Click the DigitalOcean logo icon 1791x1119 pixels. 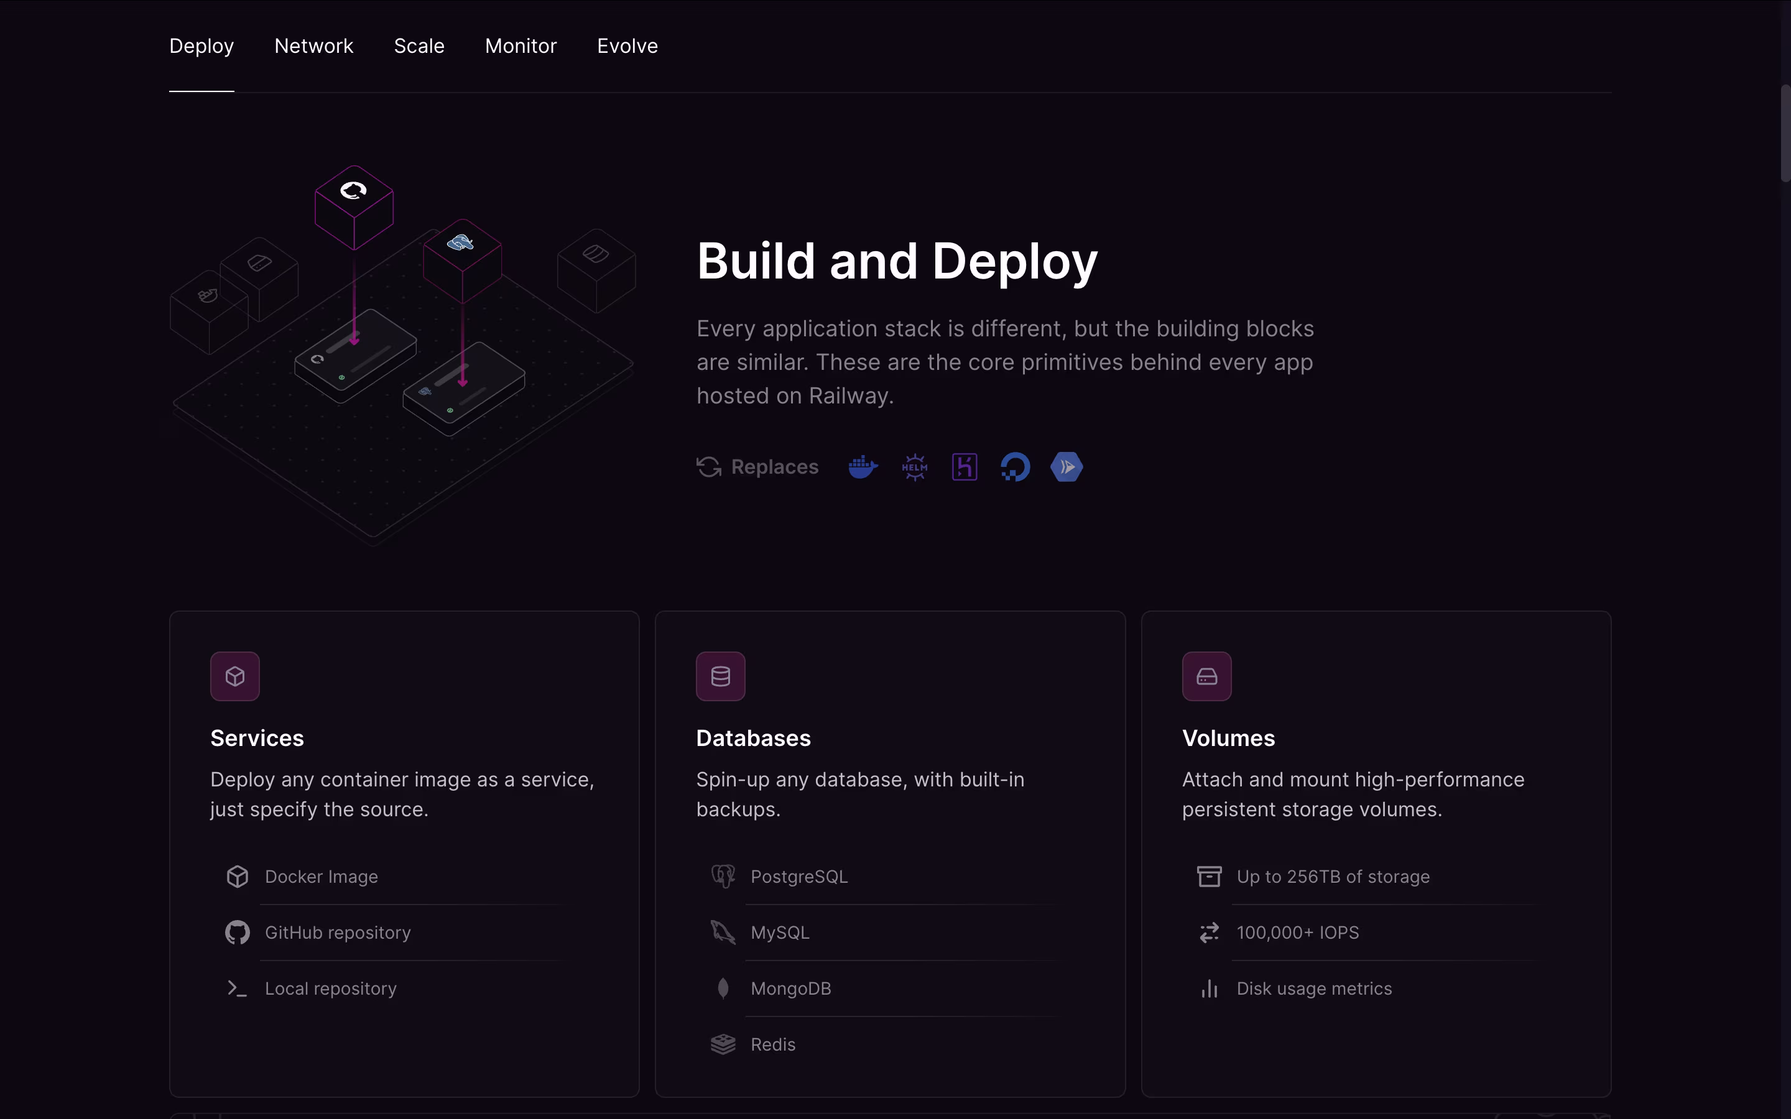tap(1015, 467)
